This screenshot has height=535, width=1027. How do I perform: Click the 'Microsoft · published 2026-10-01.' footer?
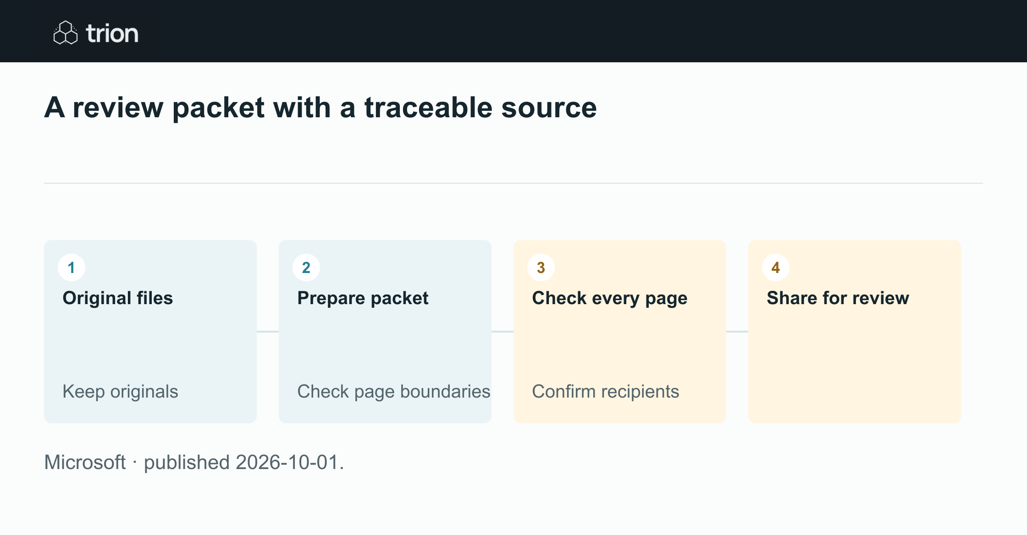(194, 462)
